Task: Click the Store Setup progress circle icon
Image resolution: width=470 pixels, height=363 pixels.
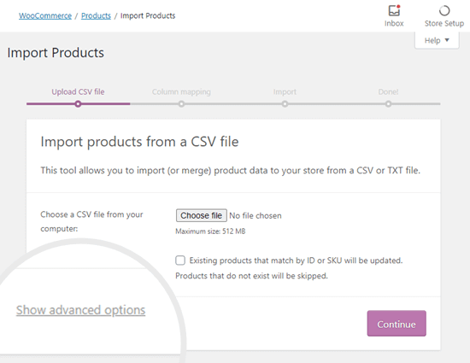Action: (444, 11)
